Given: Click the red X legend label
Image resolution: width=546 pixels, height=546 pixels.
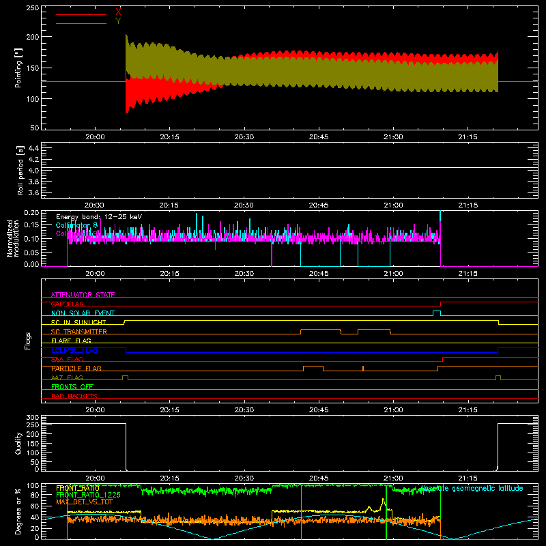Looking at the screenshot, I should click(x=118, y=12).
